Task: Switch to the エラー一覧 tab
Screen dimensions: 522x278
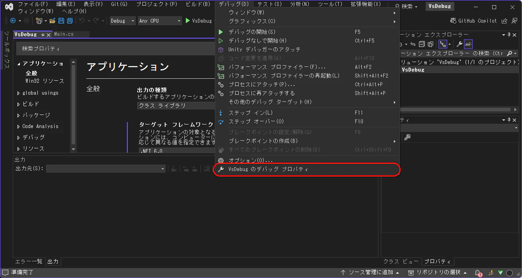Action: [29, 261]
